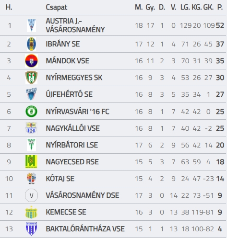
Task: Open the KEMECSE SE team link
Action: (66, 212)
